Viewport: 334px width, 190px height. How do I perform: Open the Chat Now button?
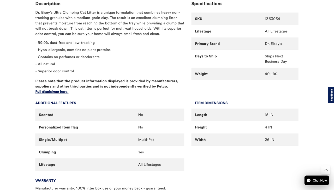point(317,180)
